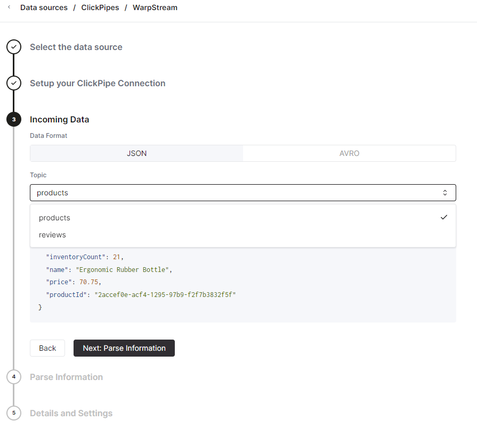Screen dimensions: 477x429
Task: Click the step 4 number circle
Action: coord(14,377)
